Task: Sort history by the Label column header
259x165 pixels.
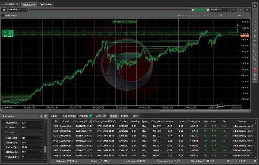Action: (x=66, y=121)
